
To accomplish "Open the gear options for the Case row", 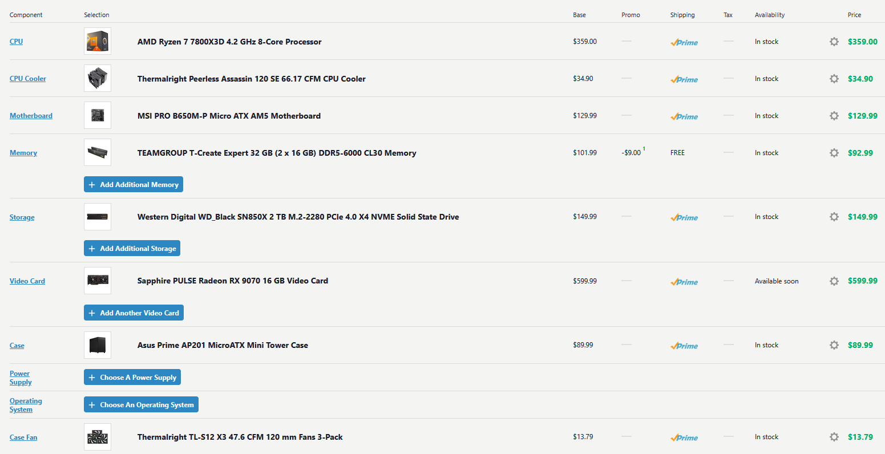I will (x=834, y=345).
